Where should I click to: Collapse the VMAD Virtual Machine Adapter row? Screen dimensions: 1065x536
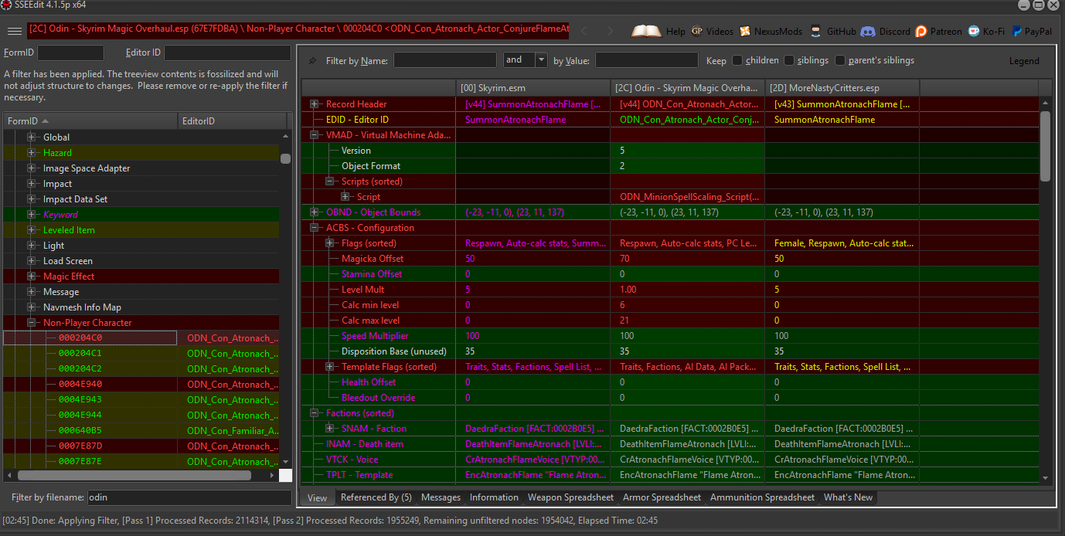tap(315, 135)
